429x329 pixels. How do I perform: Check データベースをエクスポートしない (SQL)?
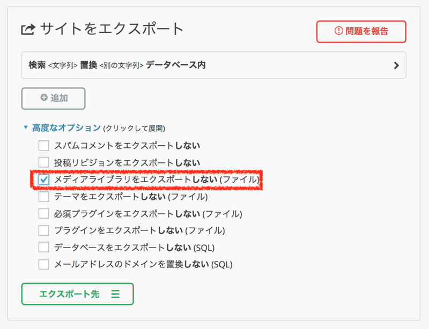click(x=44, y=247)
